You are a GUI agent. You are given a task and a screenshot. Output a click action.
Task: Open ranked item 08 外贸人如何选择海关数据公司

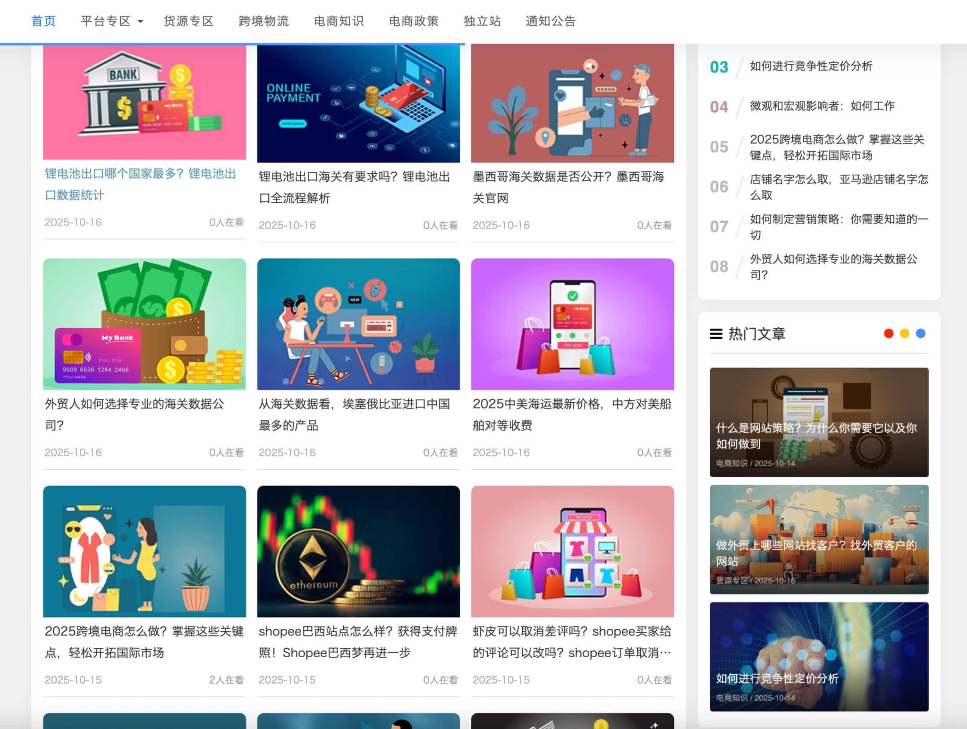point(834,267)
